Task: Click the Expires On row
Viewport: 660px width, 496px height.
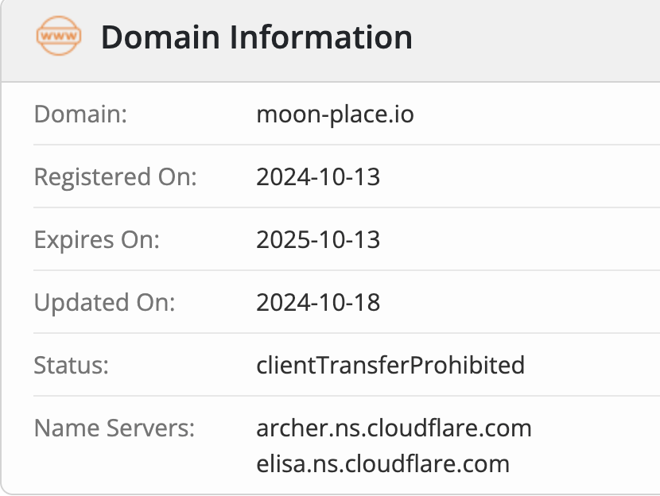Action: tap(347, 239)
